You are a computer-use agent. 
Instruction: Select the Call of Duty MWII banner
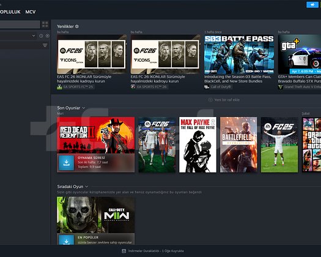point(96,215)
